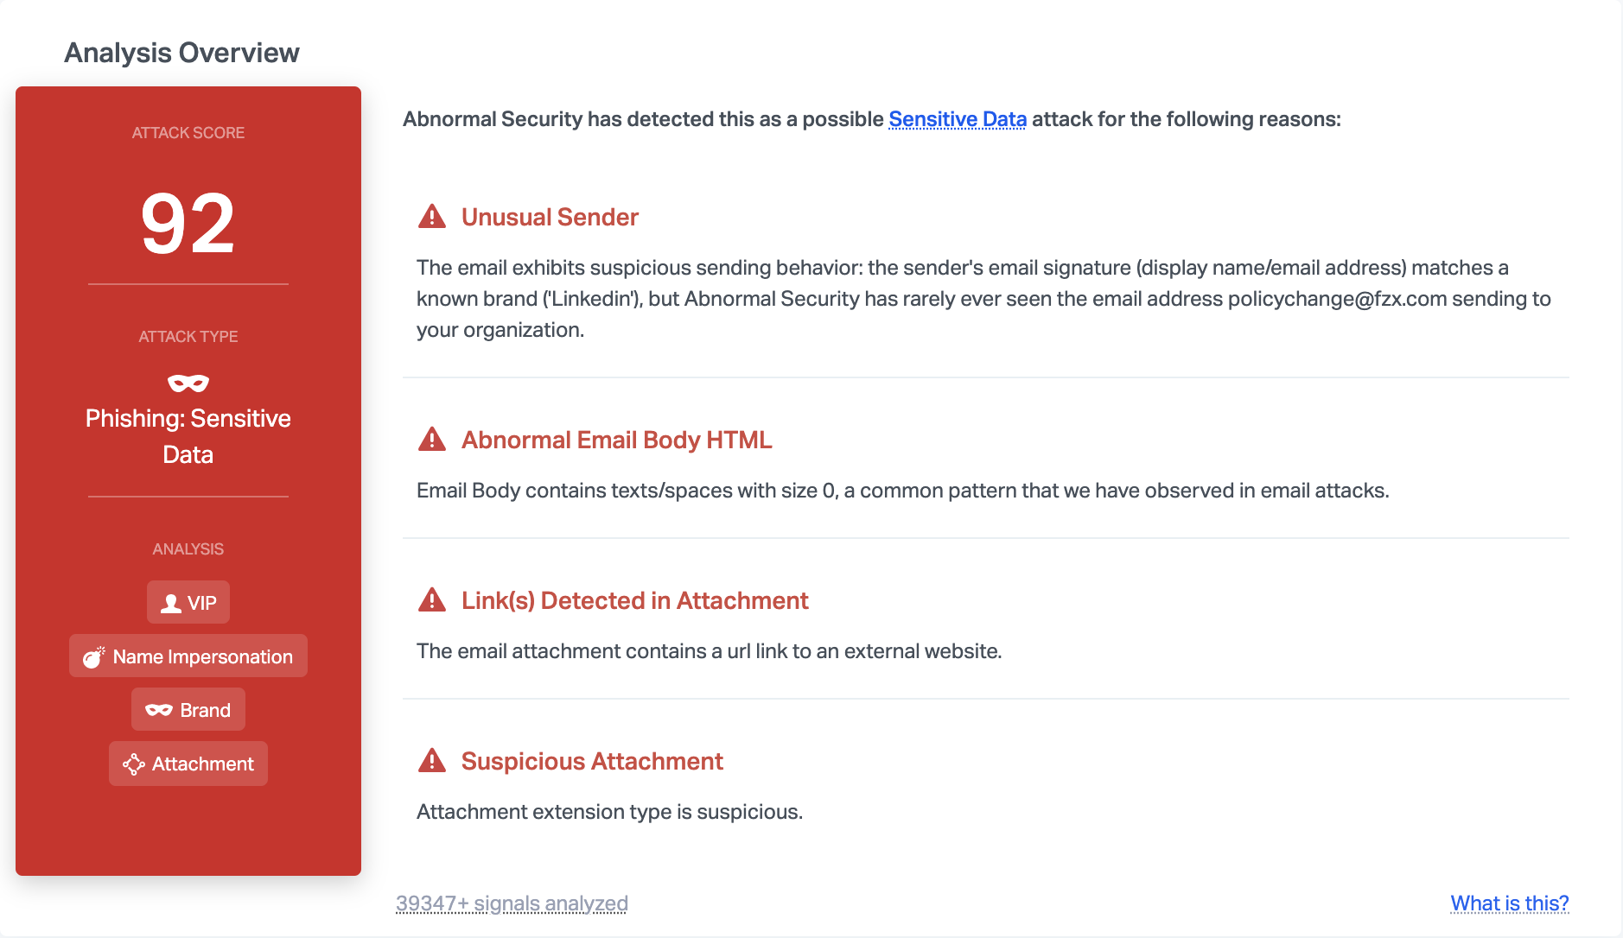
Task: Click the Attachment tag's node icon
Action: point(133,764)
